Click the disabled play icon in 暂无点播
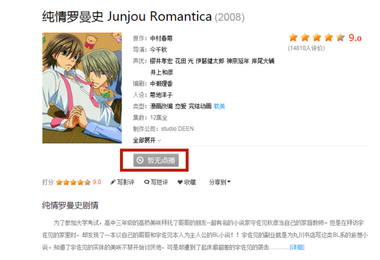The width and height of the screenshot is (380, 260). [x=140, y=160]
